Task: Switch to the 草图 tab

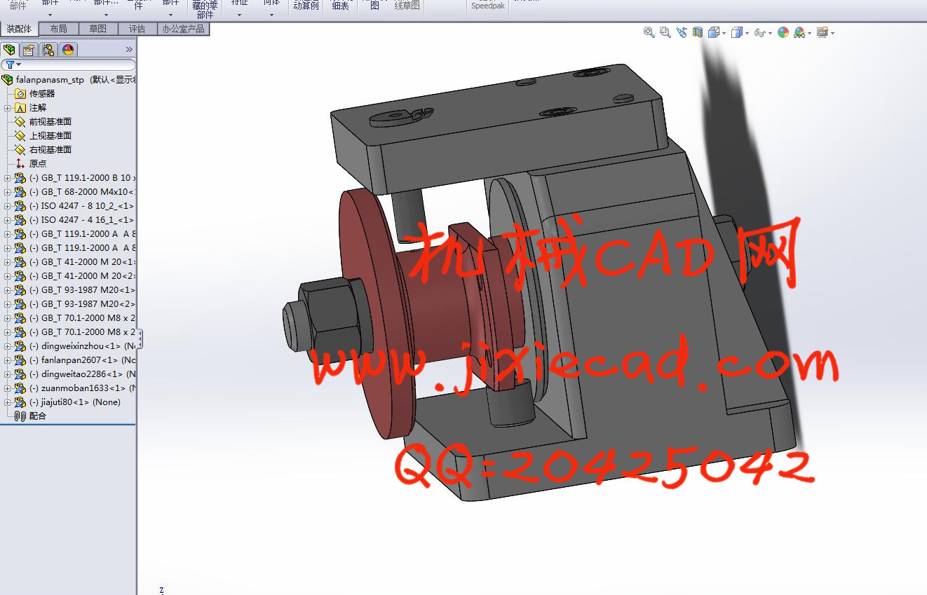Action: click(98, 29)
